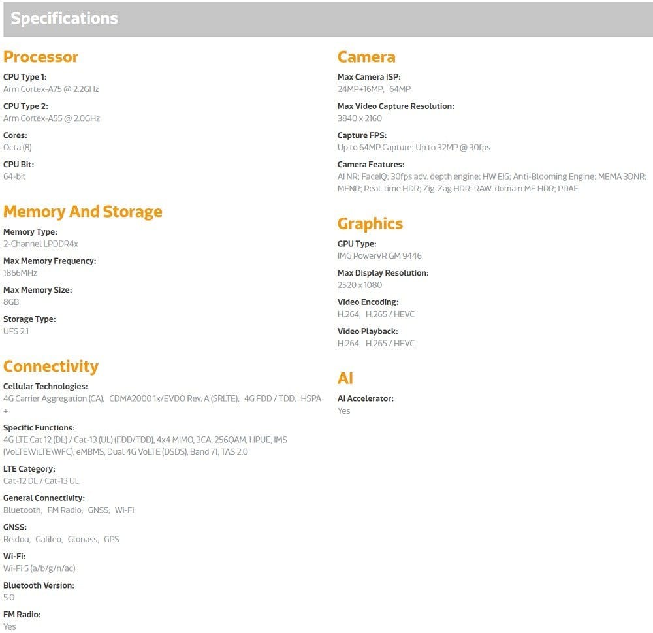Select the Processor section heading
Viewport: 653px width, 633px height.
pyautogui.click(x=40, y=57)
